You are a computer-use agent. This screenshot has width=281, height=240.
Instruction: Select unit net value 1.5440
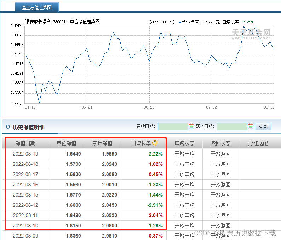[x=73, y=154]
